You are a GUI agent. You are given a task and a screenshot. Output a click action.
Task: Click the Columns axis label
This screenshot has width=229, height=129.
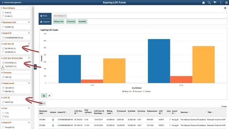tap(45, 22)
